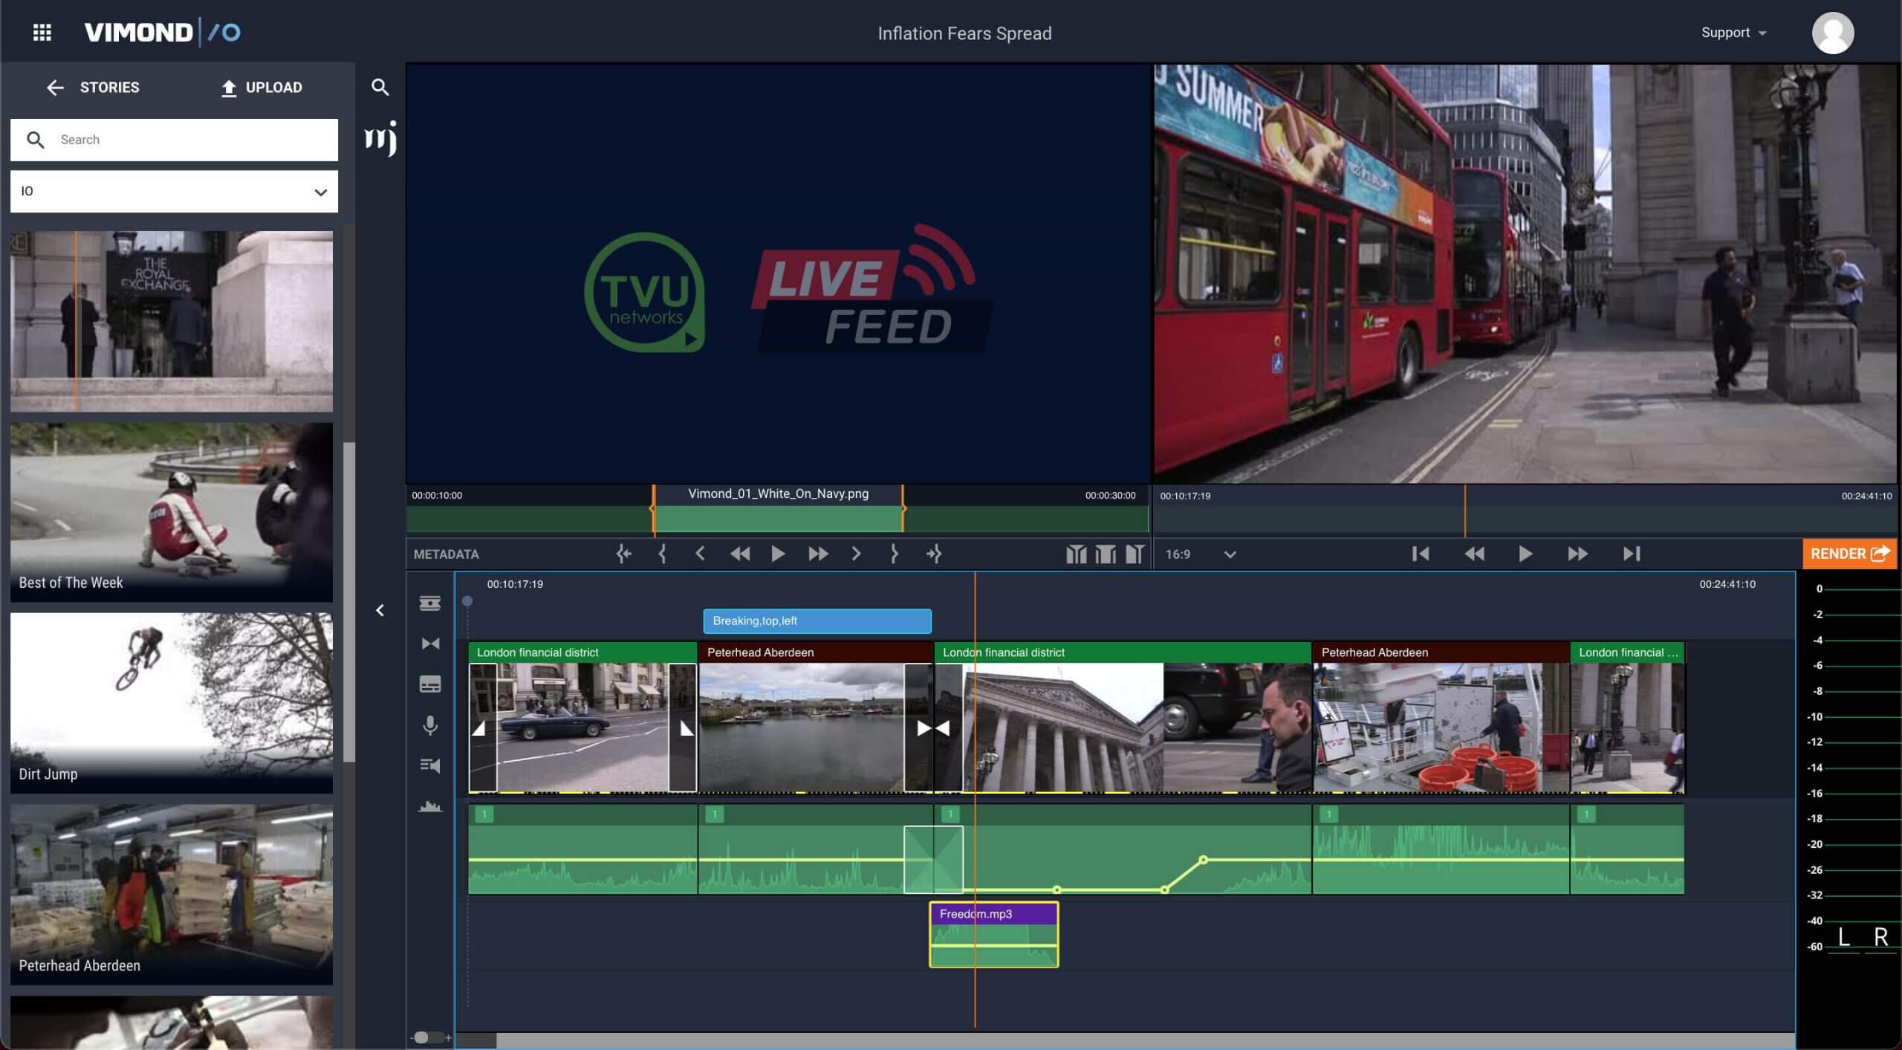This screenshot has height=1050, width=1902.
Task: Click source out-point marker on green bar
Action: (x=903, y=509)
